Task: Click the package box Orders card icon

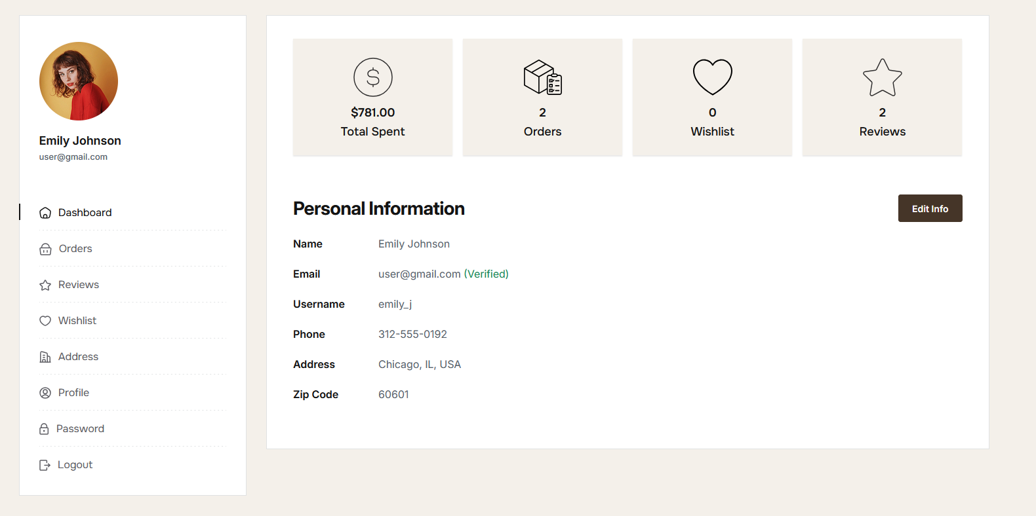Action: pos(542,77)
